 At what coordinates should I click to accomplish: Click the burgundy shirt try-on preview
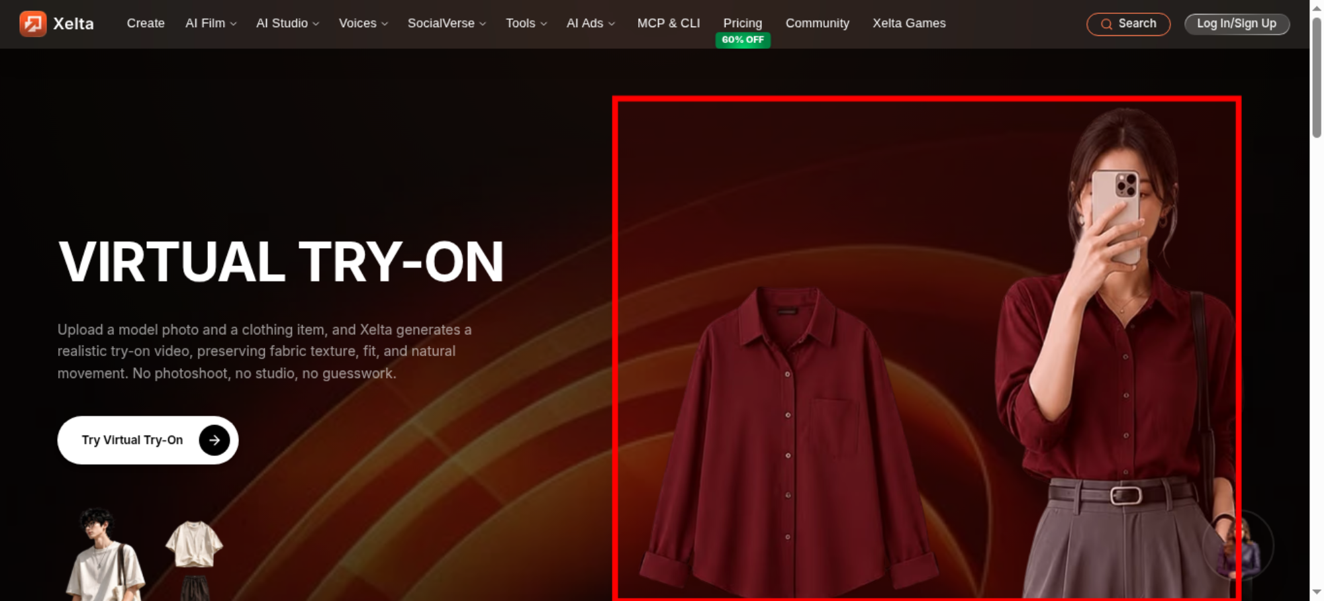click(x=927, y=349)
